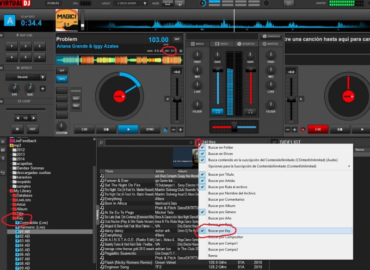Click the magnifier search icon
370x270 pixels.
(x=101, y=142)
